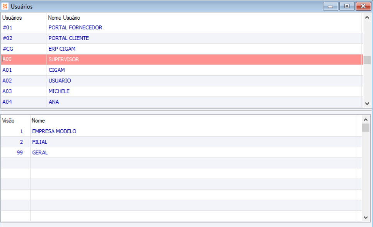Select the CIGAM user name

point(56,70)
